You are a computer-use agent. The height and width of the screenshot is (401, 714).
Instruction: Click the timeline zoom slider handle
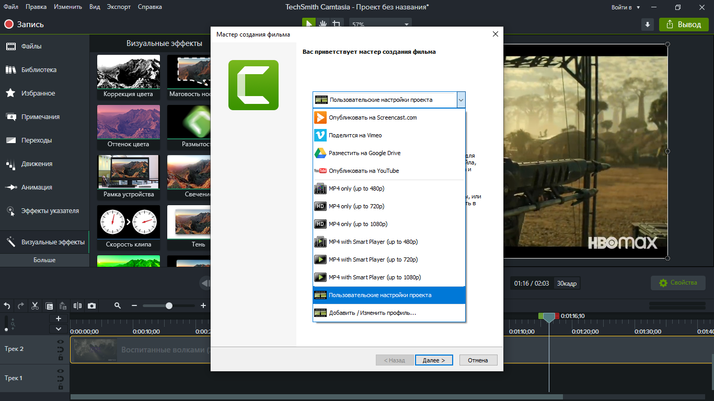coord(169,306)
